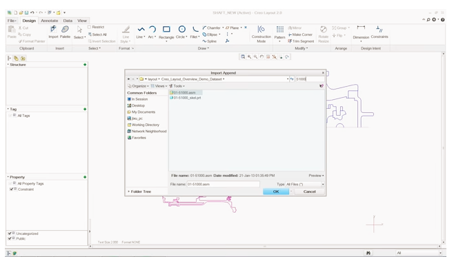Uncheck the Public checkbox
The width and height of the screenshot is (454, 261).
[x=10, y=238]
